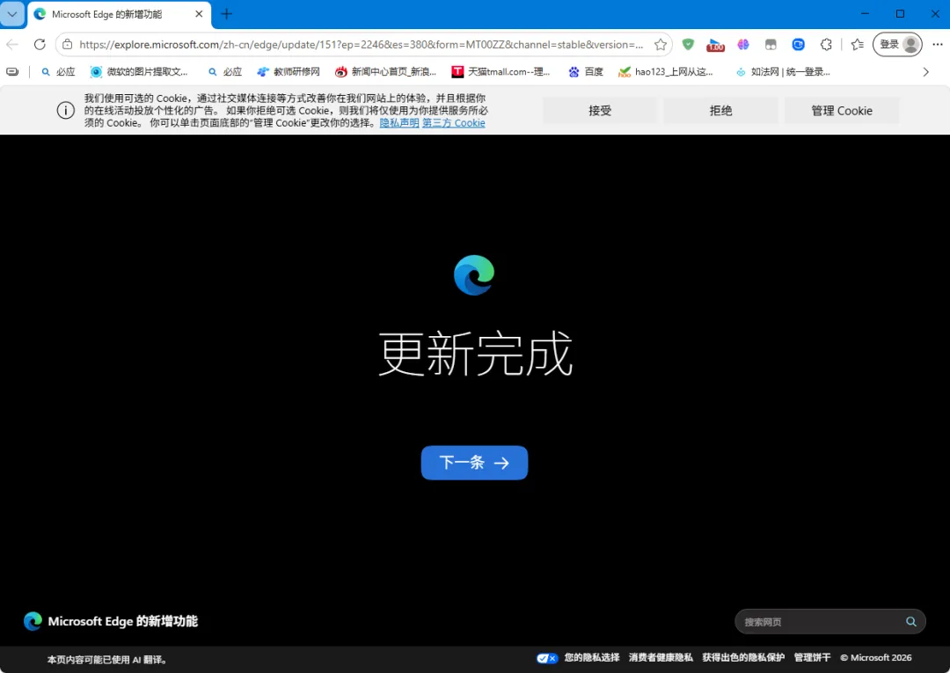Open the Settings and more ellipsis menu

[938, 44]
